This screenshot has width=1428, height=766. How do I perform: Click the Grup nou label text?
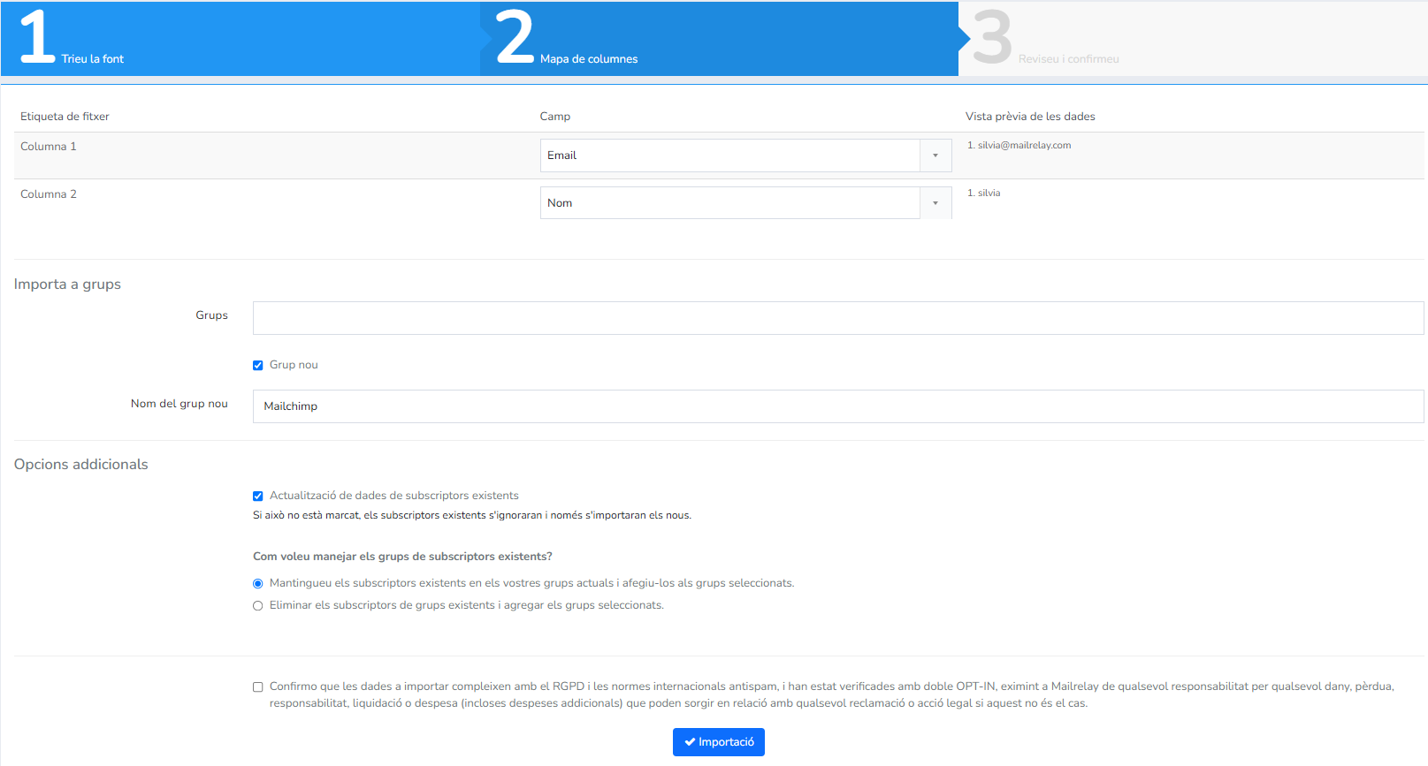point(294,365)
